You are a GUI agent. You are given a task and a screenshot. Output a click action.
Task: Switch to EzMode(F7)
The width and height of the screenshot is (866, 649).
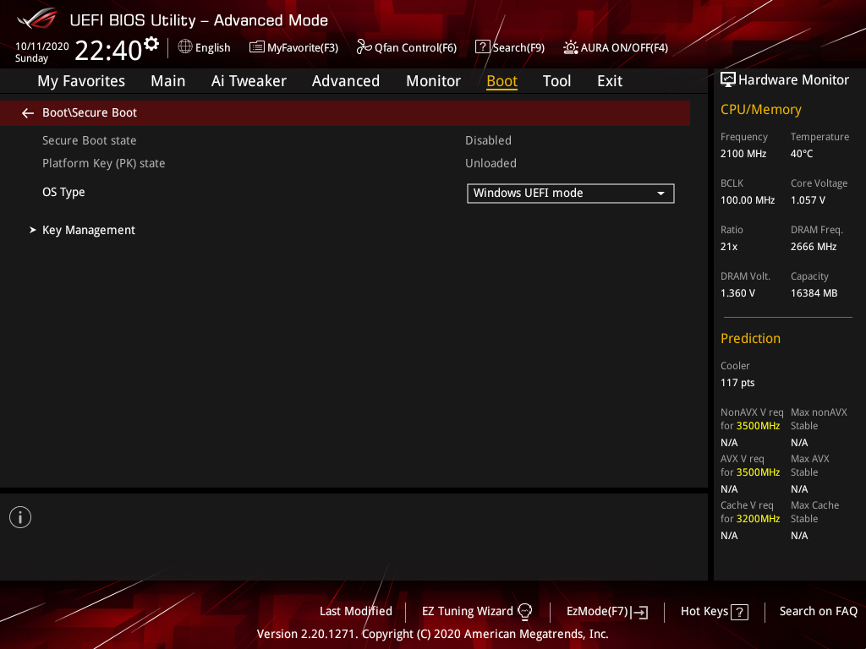click(x=607, y=612)
